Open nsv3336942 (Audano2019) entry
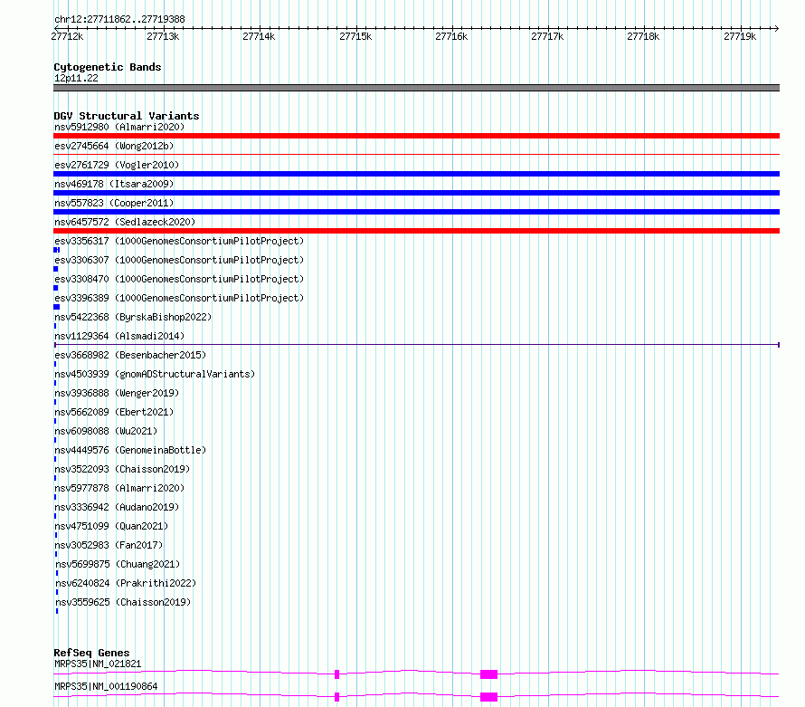The height and width of the screenshot is (707, 805). (x=117, y=507)
